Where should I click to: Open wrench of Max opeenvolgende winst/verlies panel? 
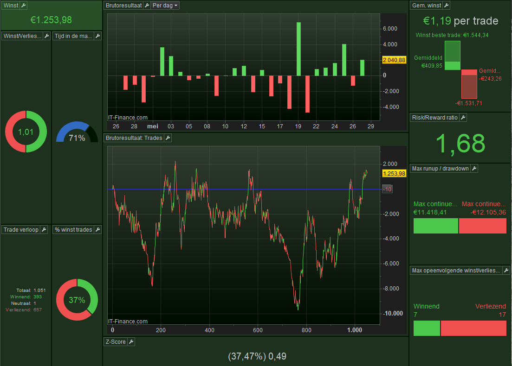click(506, 270)
